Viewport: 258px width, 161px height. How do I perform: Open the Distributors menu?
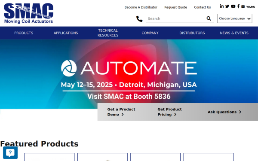point(192,33)
